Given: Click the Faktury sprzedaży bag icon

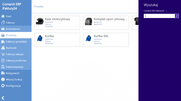Looking at the screenshot, I should 3,42.
